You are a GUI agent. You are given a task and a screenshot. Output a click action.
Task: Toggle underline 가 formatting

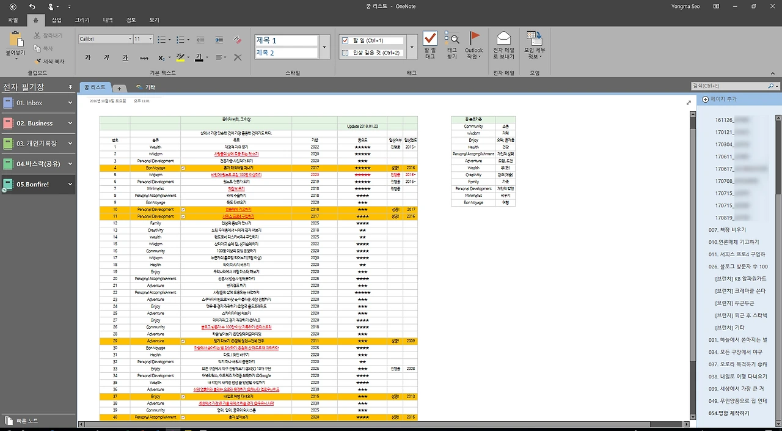tap(125, 57)
